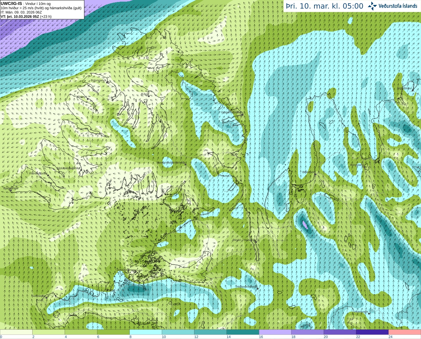Click the legend scale number '24'
This screenshot has width=421, height=339.
tap(390, 337)
